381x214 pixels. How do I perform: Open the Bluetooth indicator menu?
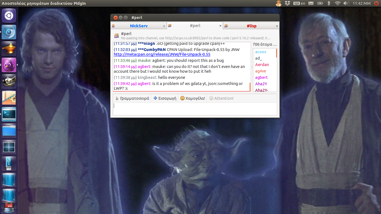point(329,3)
